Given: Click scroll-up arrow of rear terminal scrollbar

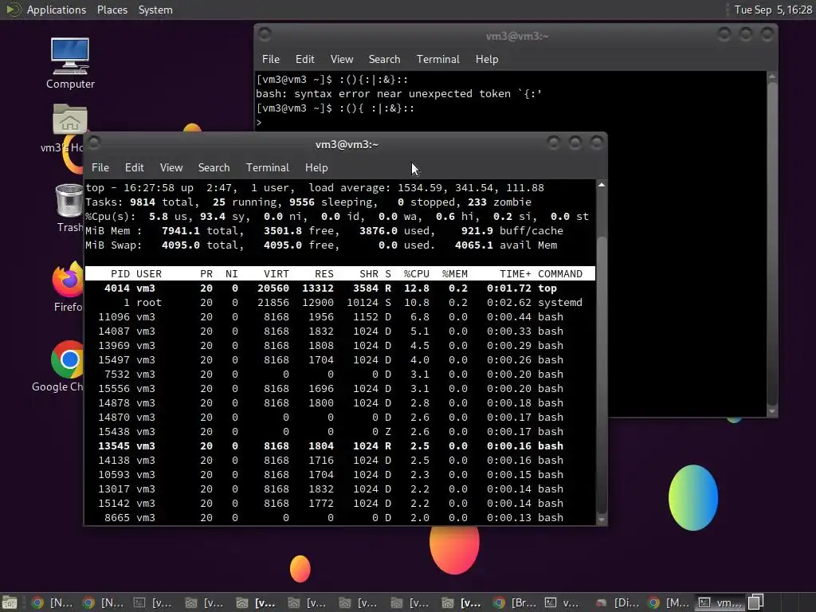Looking at the screenshot, I should point(772,76).
